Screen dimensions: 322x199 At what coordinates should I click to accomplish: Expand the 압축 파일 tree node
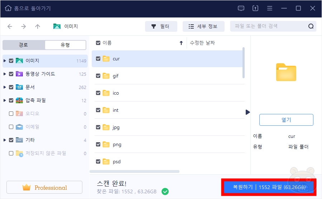[x=5, y=100]
